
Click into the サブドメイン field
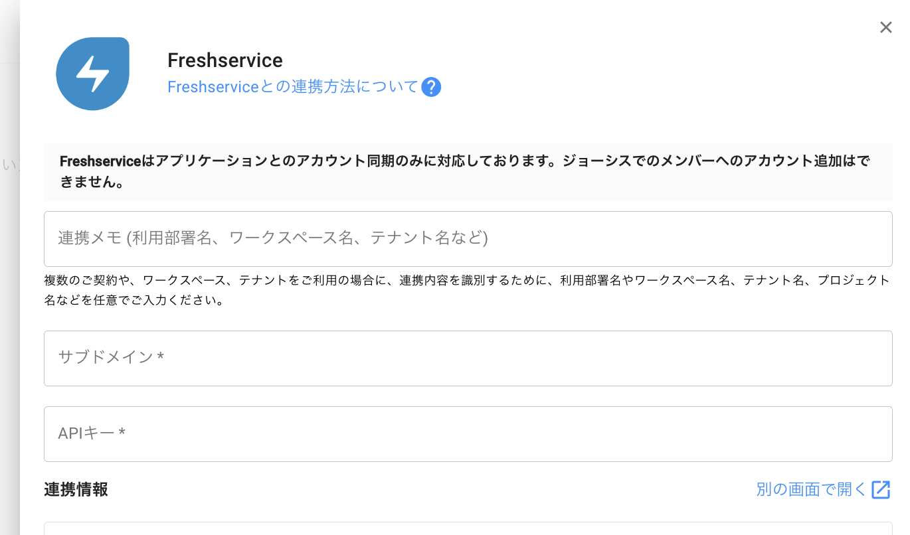coord(468,358)
